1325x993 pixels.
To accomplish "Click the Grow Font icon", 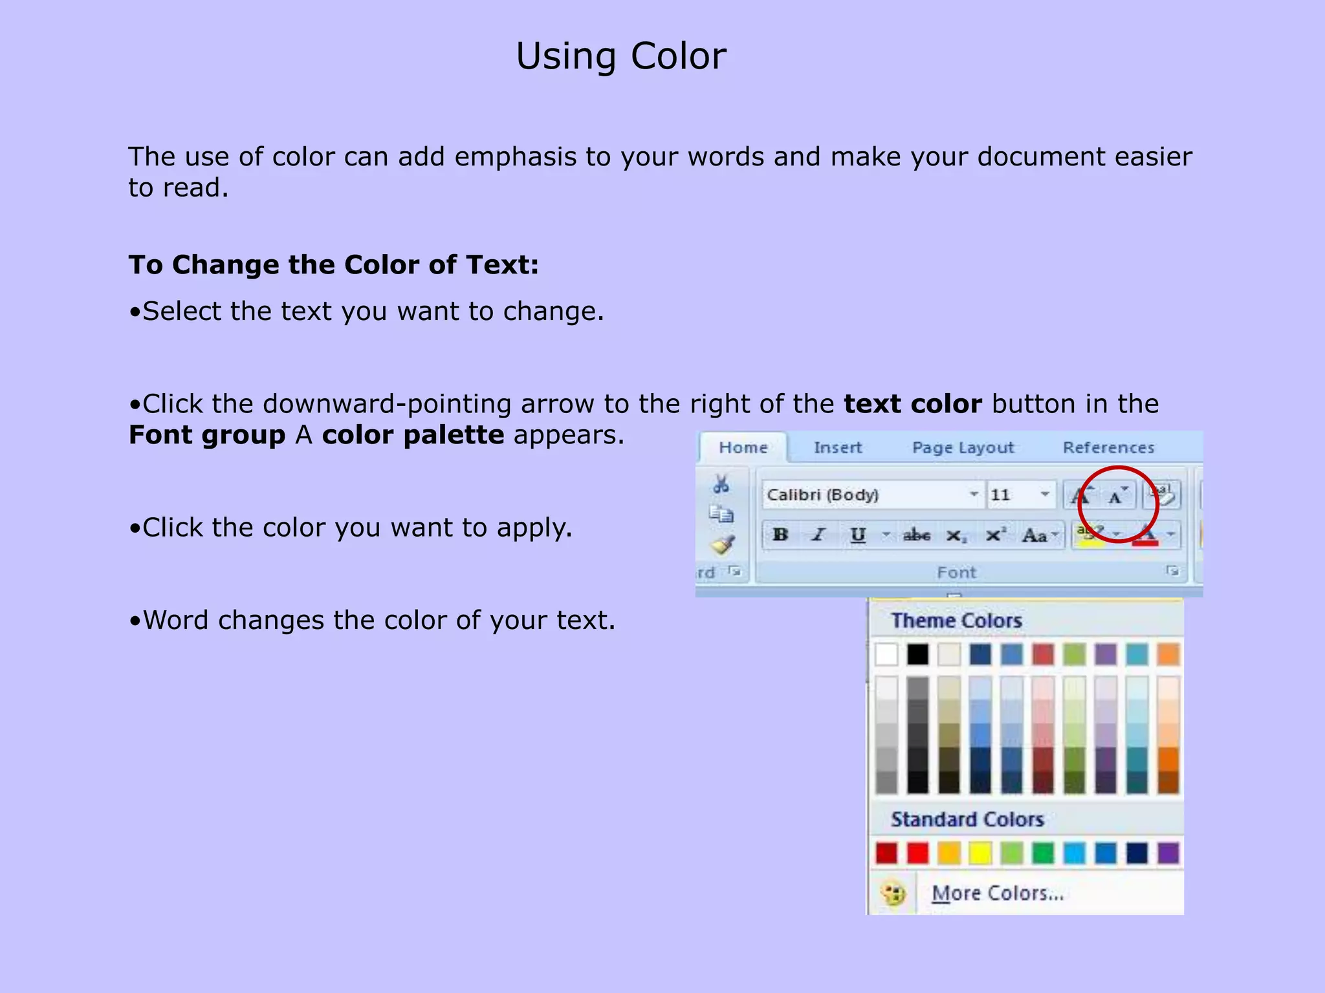I will (1081, 495).
